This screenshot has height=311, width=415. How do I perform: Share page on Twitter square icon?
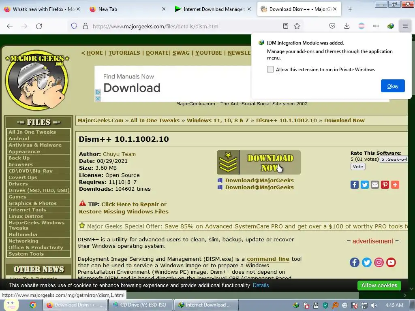click(x=364, y=185)
